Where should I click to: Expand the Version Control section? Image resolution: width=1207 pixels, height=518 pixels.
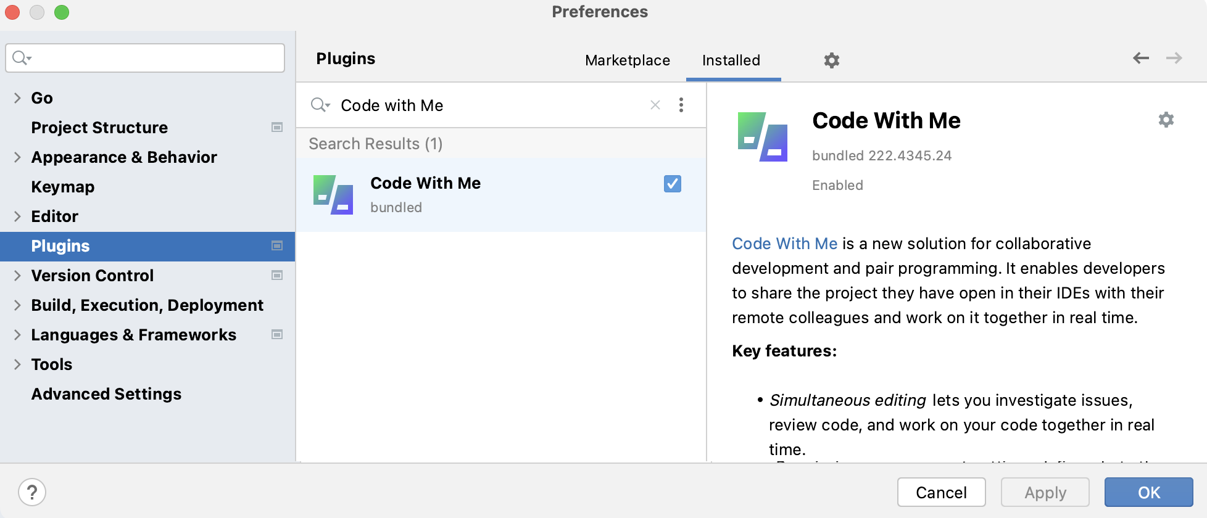click(17, 276)
